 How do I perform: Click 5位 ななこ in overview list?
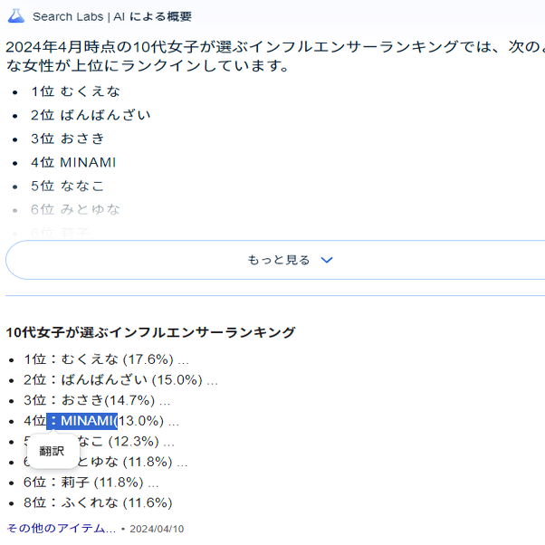click(67, 186)
